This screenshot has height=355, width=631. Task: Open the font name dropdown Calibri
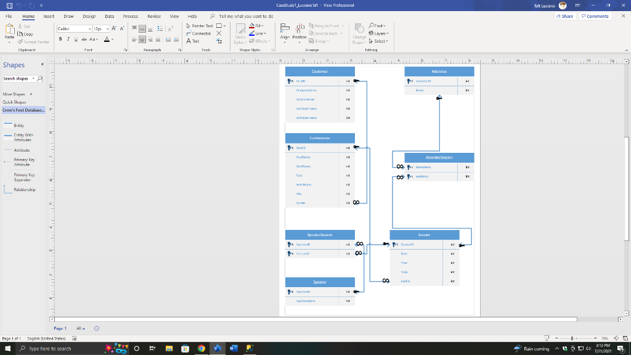pos(89,29)
